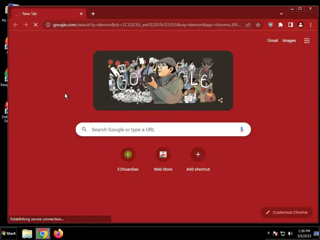
Task: Click the forward navigation arrow
Action: (26, 25)
